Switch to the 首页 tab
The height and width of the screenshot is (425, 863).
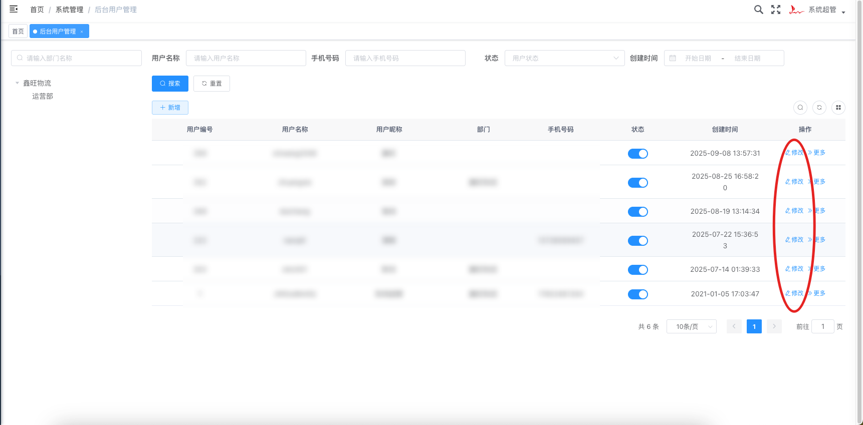click(18, 31)
